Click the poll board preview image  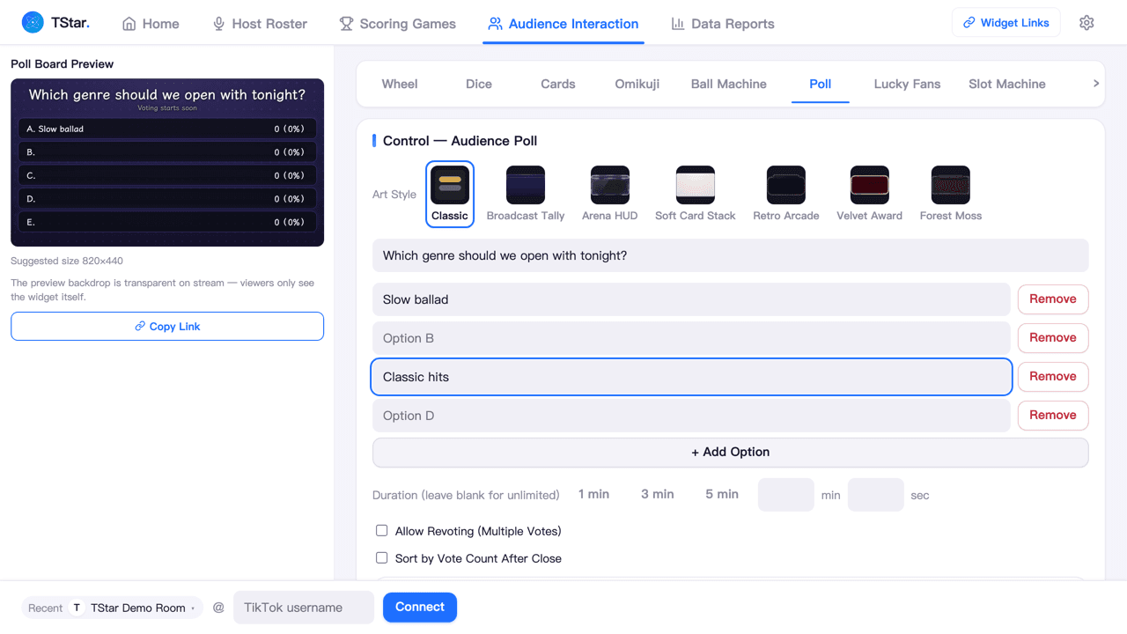167,163
